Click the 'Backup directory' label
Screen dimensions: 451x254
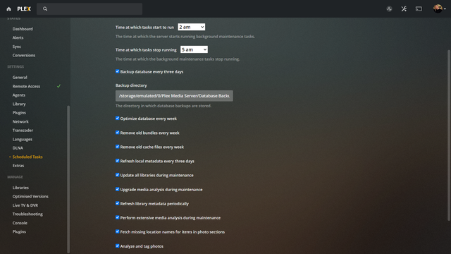(131, 85)
